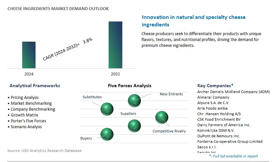This screenshot has width=273, height=162.
Task: Select the Substitutes green sphere
Action: pyautogui.click(x=107, y=109)
